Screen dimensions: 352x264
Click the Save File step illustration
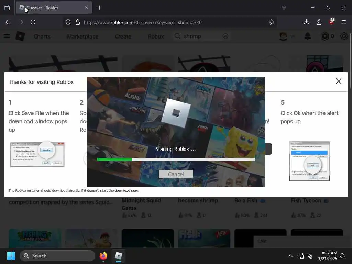point(37,154)
